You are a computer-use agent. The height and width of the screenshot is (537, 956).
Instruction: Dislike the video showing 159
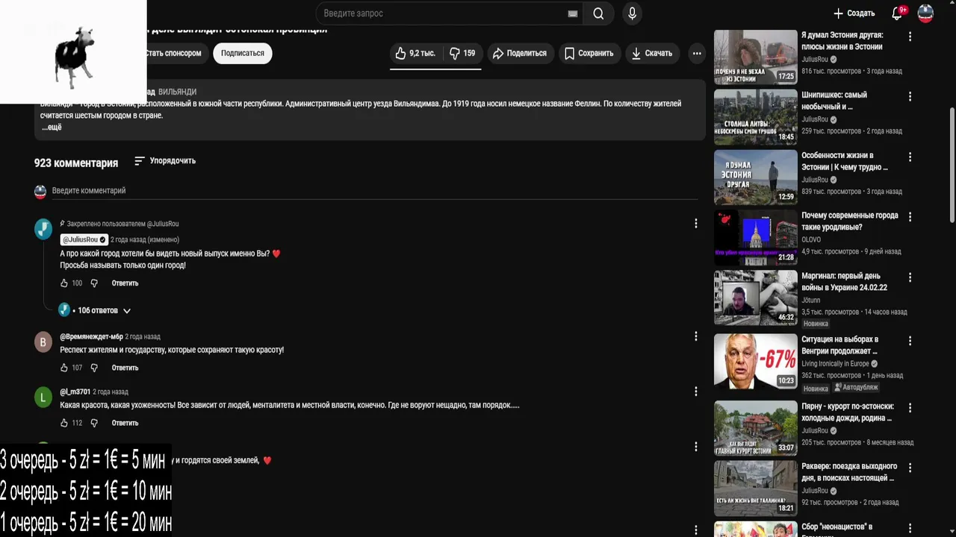point(462,53)
